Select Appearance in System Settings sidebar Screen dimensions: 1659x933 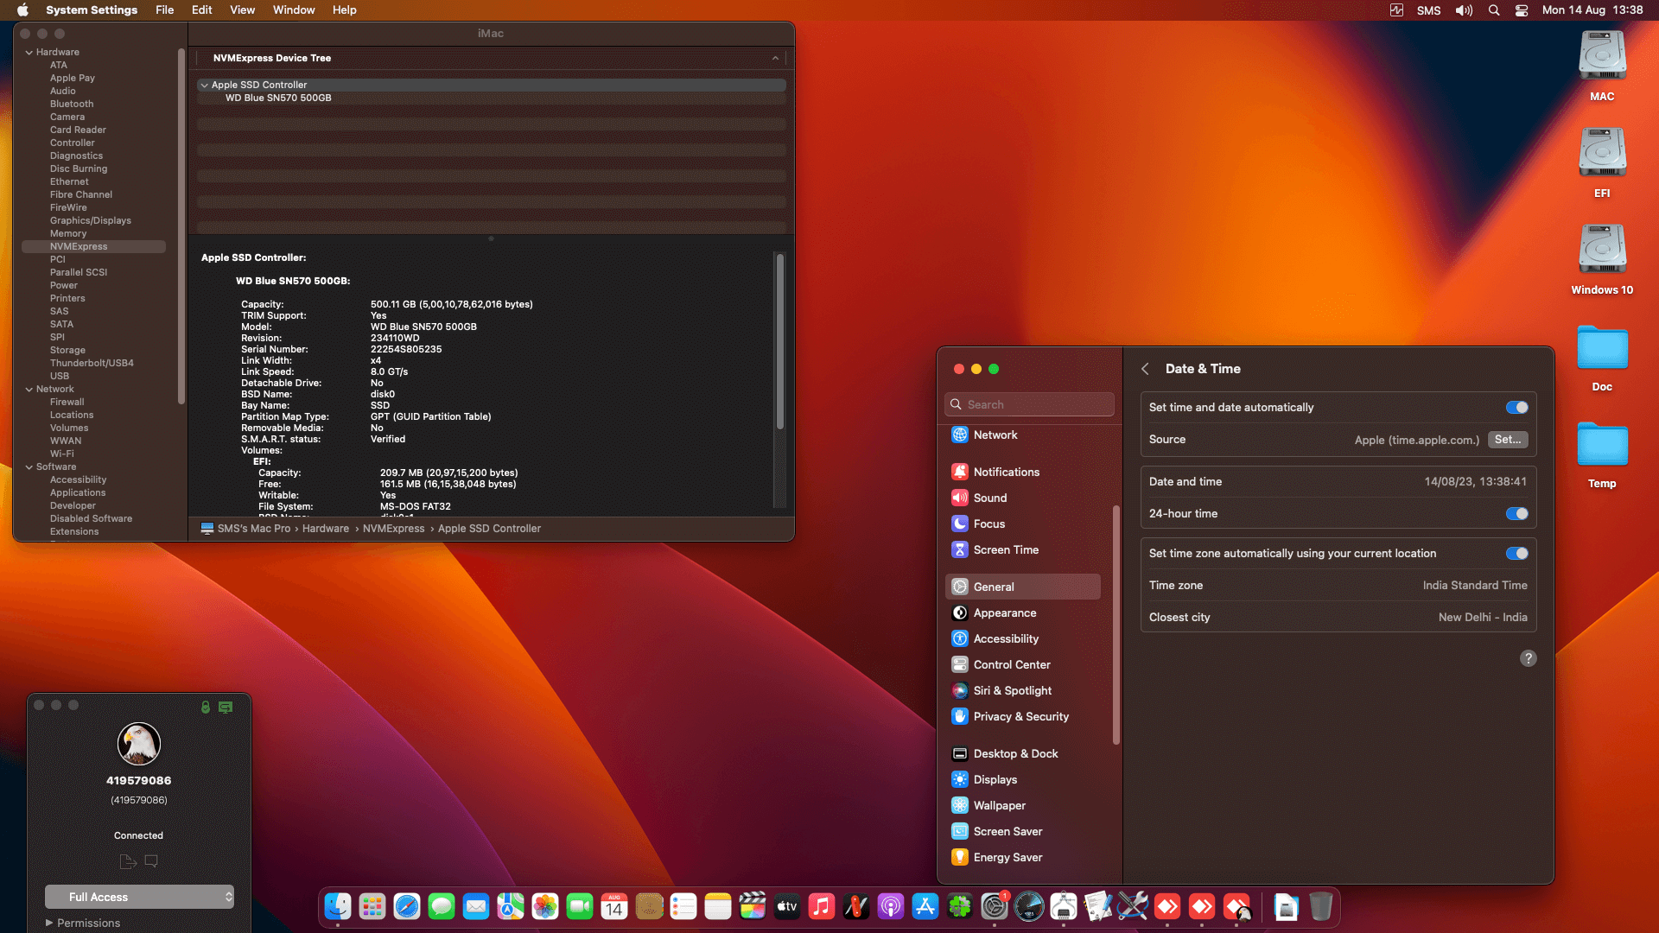pyautogui.click(x=1023, y=613)
